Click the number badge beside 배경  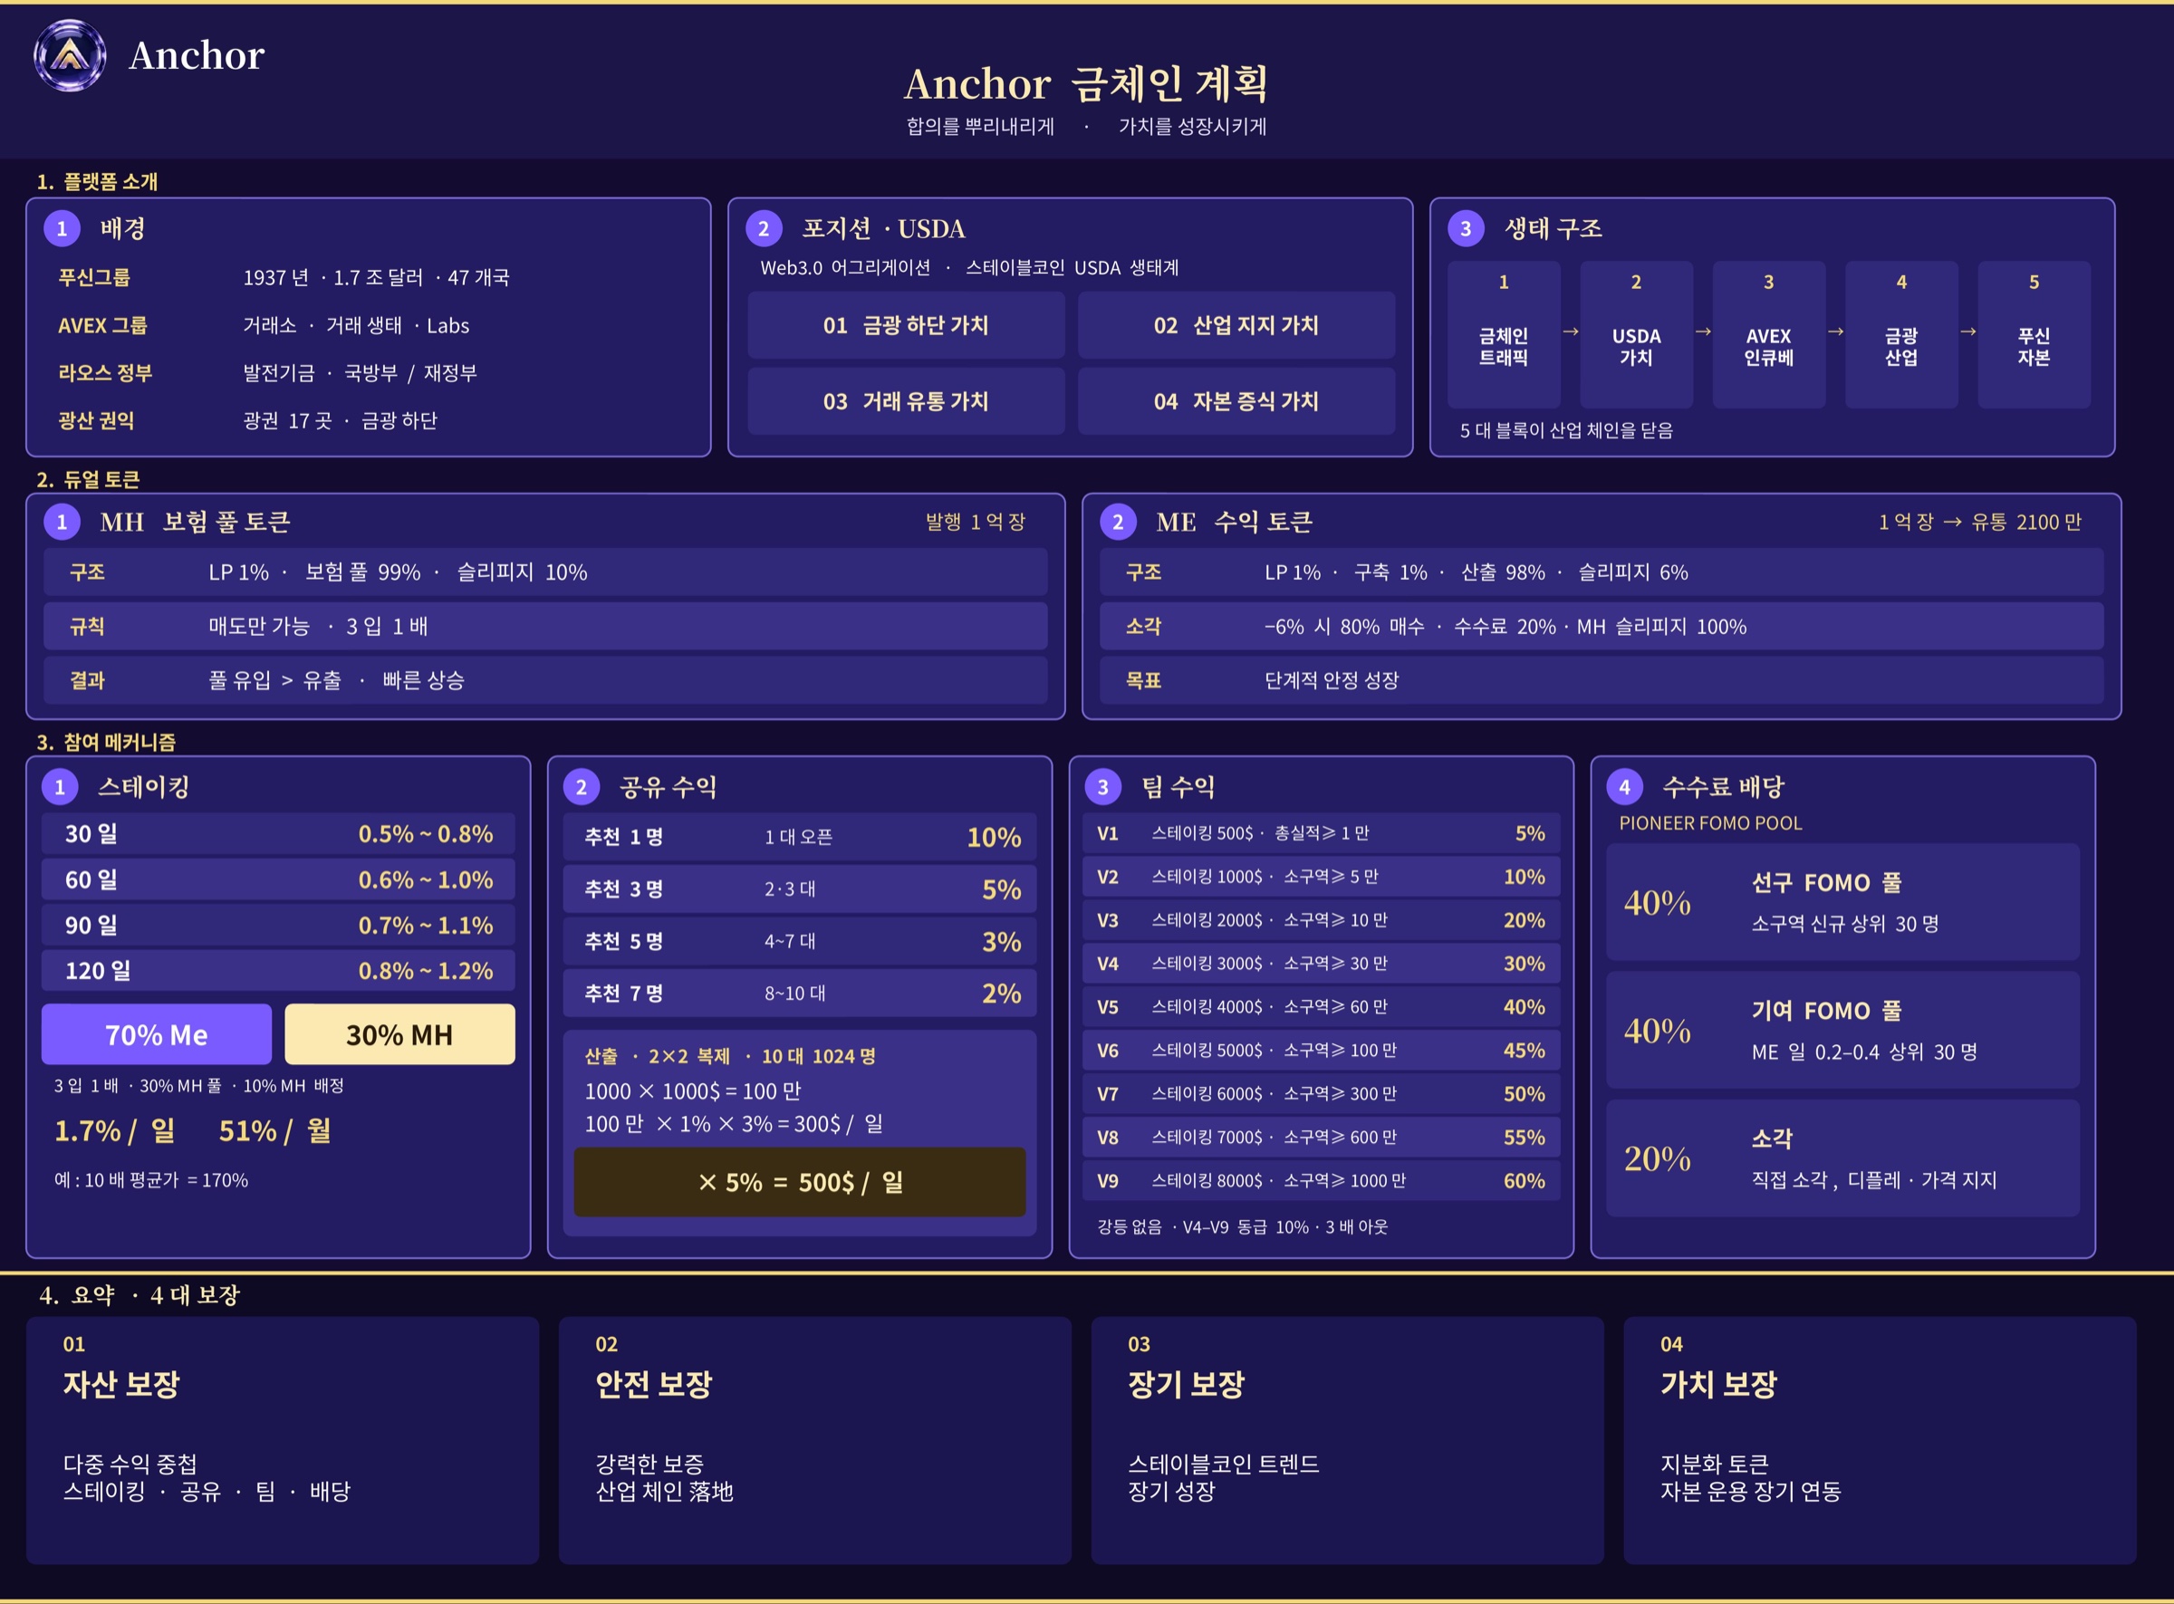[63, 228]
